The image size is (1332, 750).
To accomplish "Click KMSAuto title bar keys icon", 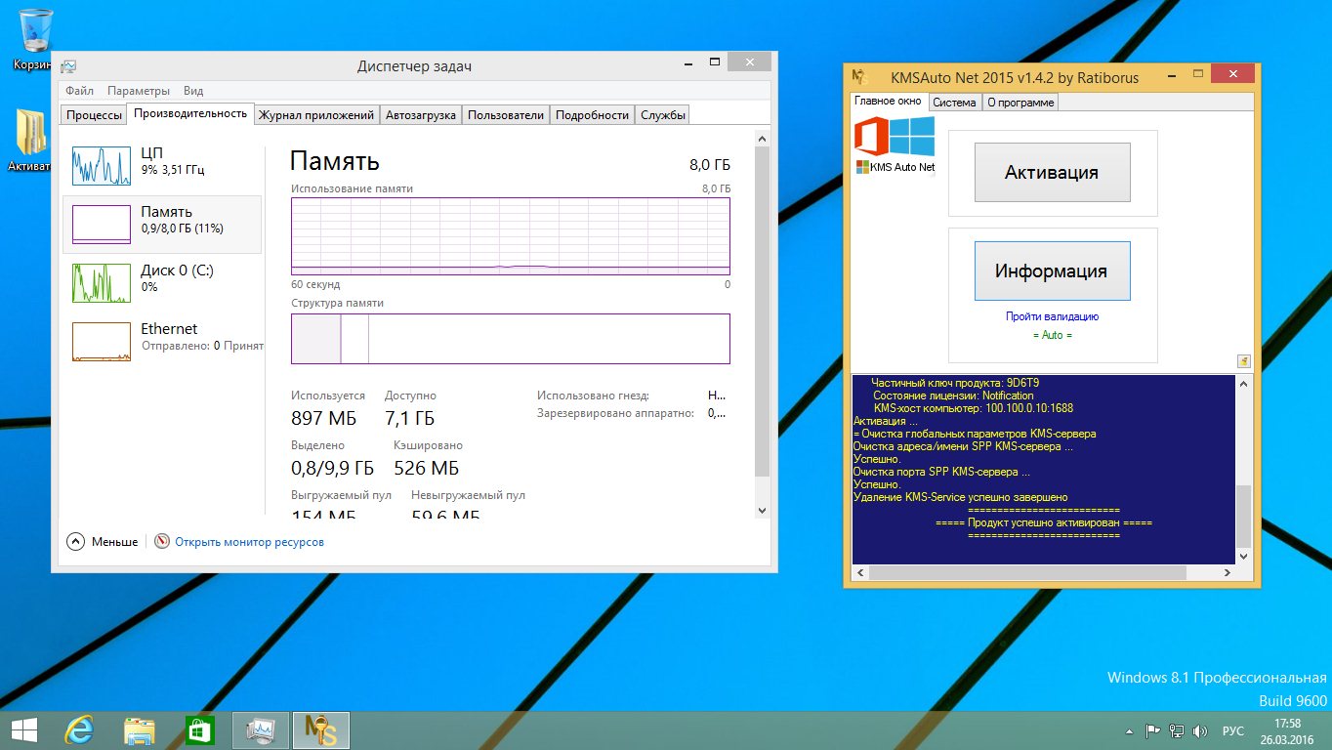I will click(x=858, y=77).
